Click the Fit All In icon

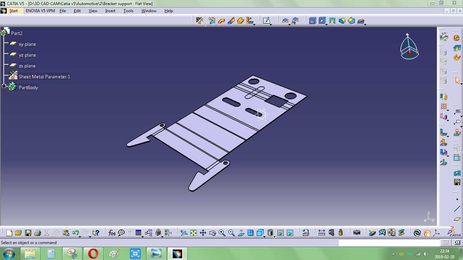click(193, 233)
